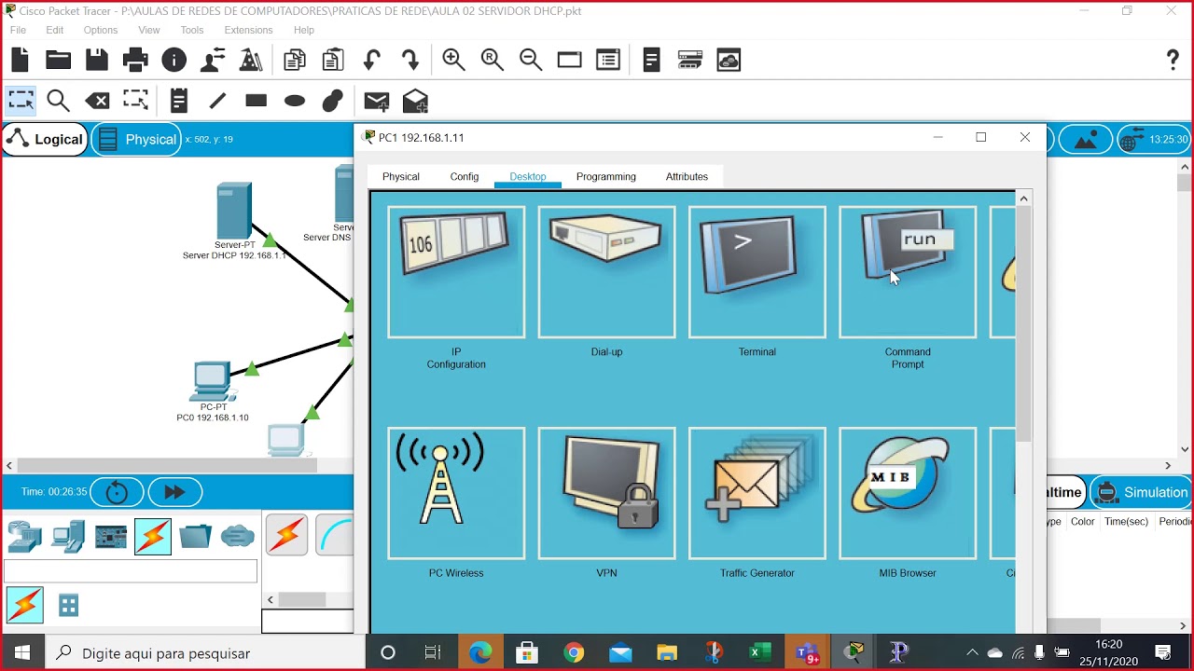This screenshot has height=671, width=1194.
Task: Click the Zoom Out magnifier
Action: click(531, 61)
